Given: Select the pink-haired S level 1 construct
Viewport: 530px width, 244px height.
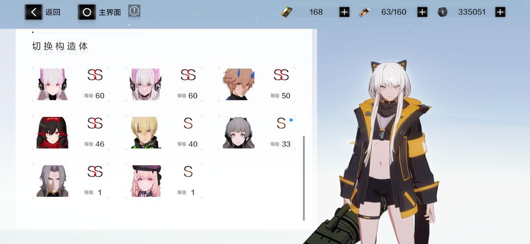Looking at the screenshot, I should (x=163, y=181).
